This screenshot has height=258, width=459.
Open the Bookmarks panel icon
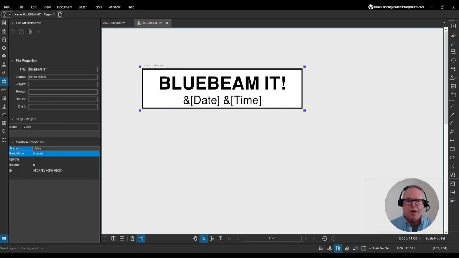pyautogui.click(x=4, y=39)
